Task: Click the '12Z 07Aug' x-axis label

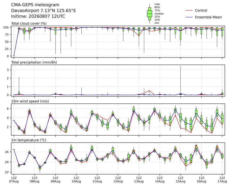Action: (x=14, y=180)
